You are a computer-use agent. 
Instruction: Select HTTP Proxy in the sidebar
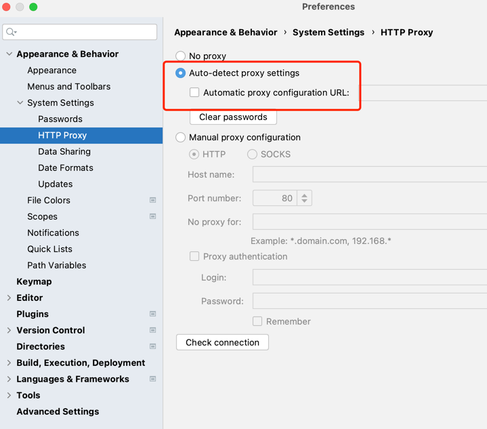pos(81,136)
